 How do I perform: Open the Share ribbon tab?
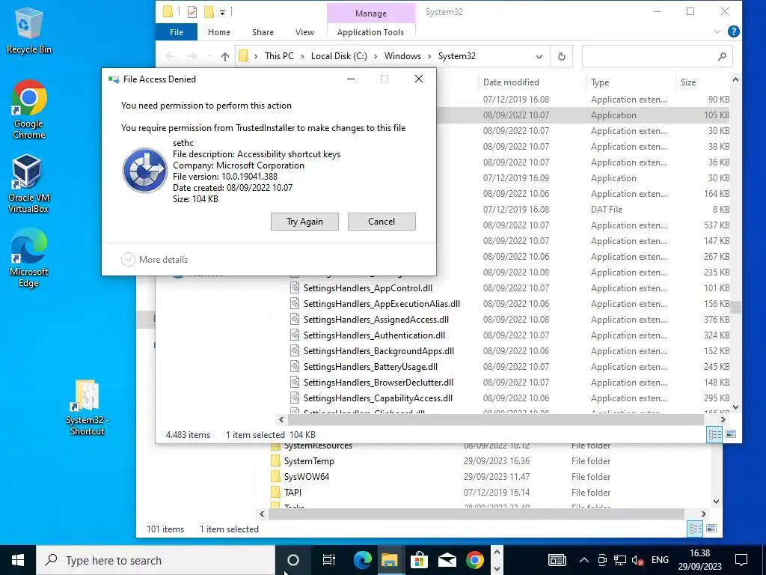[x=263, y=32]
